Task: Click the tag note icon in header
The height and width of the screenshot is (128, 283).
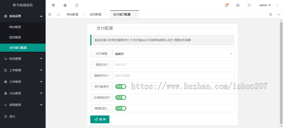Action: coord(249,5)
